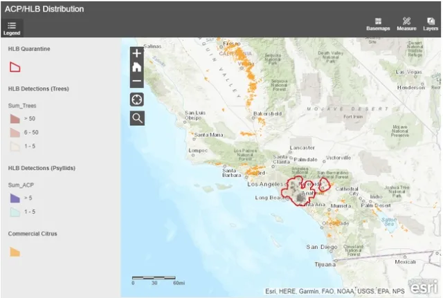Viewport: 443px width, 298px height.
Task: Click the Esri, HERE, Garmin attribution text
Action: click(x=335, y=291)
